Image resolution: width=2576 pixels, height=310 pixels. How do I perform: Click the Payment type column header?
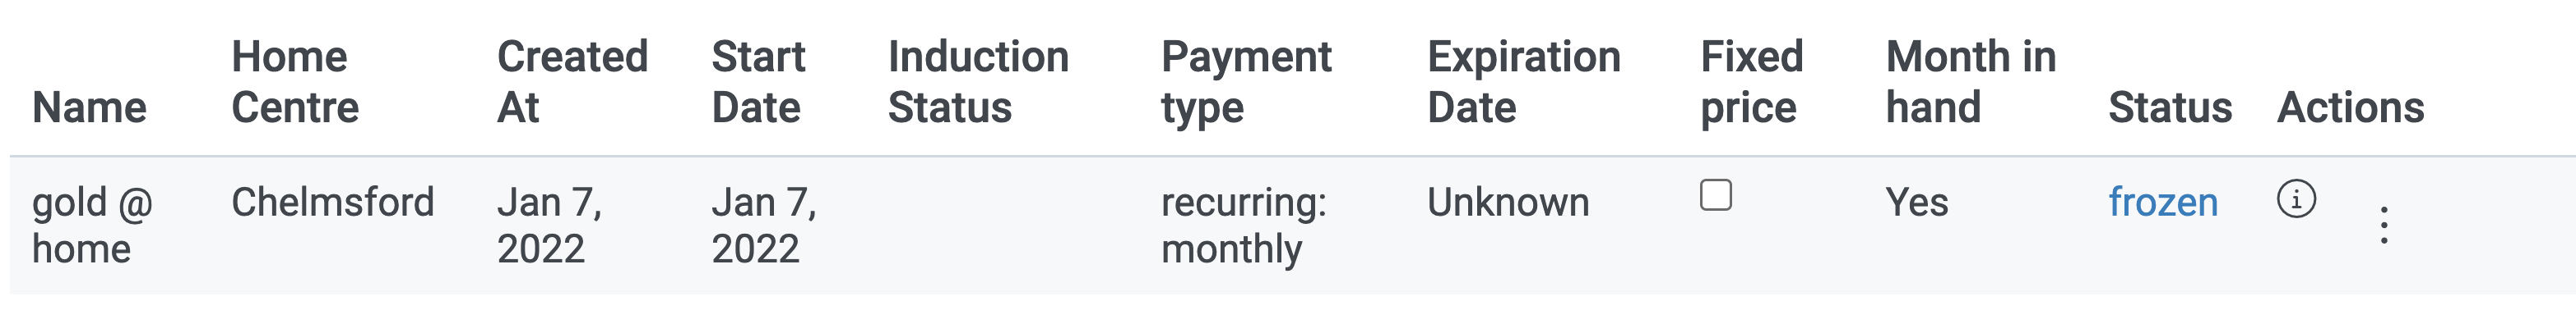1246,84
